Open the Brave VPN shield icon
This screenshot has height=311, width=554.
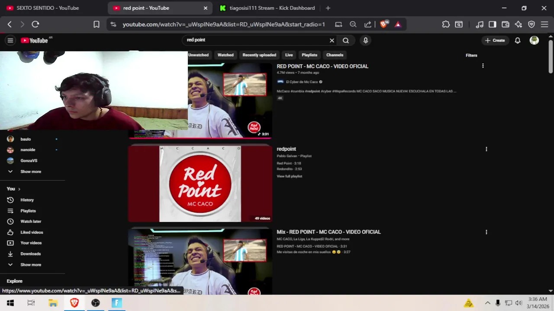pyautogui.click(x=531, y=24)
